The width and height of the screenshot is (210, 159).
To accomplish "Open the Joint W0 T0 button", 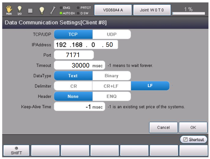I will 152,10.
